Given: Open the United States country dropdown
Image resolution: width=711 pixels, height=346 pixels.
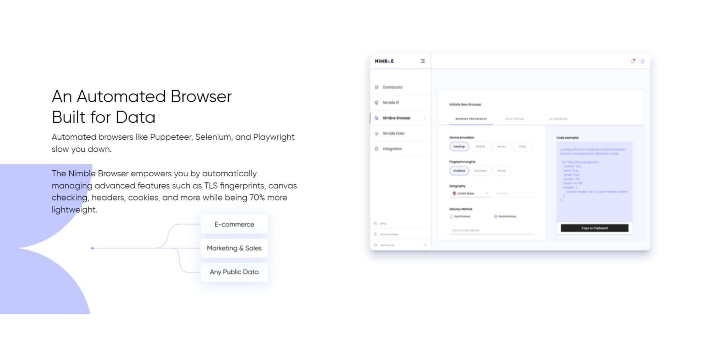Looking at the screenshot, I should pyautogui.click(x=470, y=193).
